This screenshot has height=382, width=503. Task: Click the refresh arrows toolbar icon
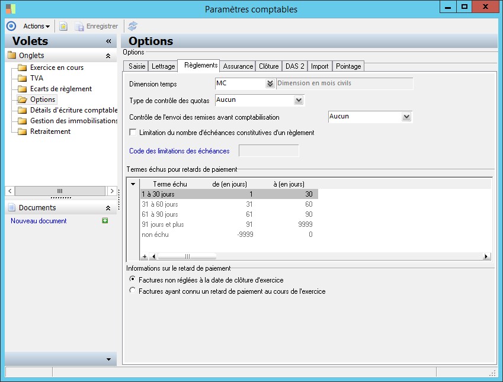coord(133,26)
